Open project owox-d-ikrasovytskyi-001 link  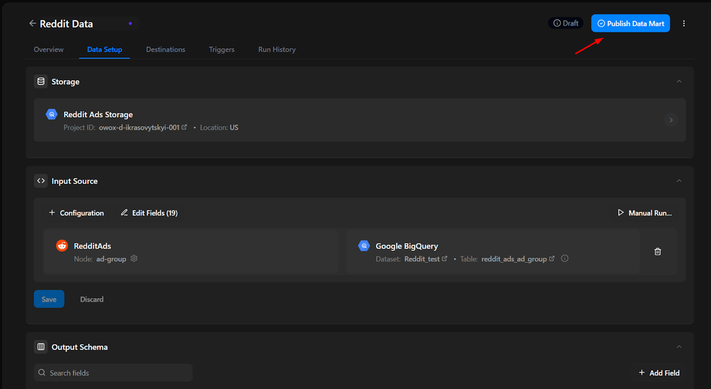[139, 127]
